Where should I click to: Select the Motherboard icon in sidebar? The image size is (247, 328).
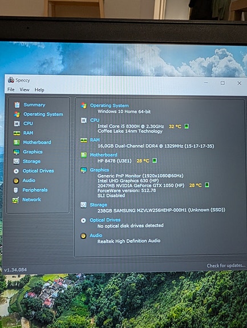click(17, 143)
